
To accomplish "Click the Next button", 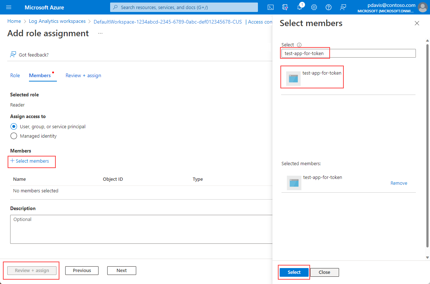I will click(121, 270).
